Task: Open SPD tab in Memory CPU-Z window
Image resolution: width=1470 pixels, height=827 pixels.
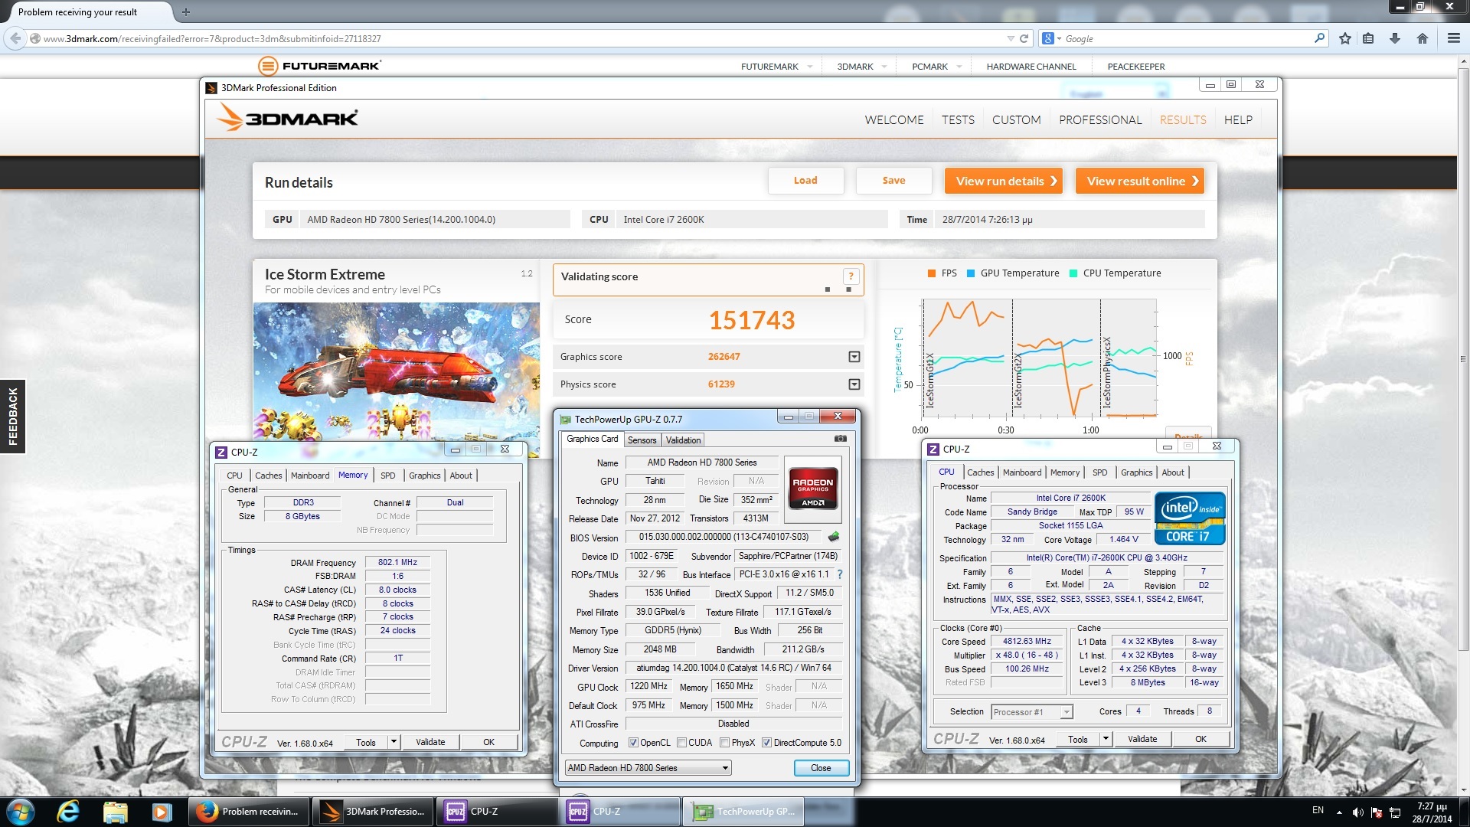Action: (388, 476)
